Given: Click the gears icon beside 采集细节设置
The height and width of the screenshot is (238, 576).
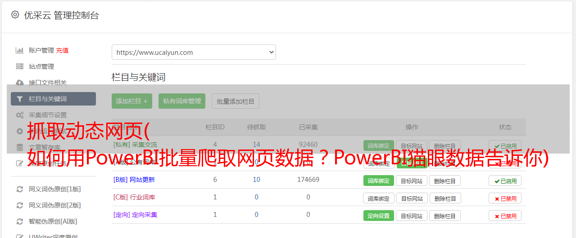Looking at the screenshot, I should tap(20, 115).
